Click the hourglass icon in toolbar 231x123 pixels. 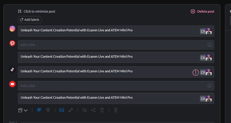pyautogui.click(x=116, y=110)
